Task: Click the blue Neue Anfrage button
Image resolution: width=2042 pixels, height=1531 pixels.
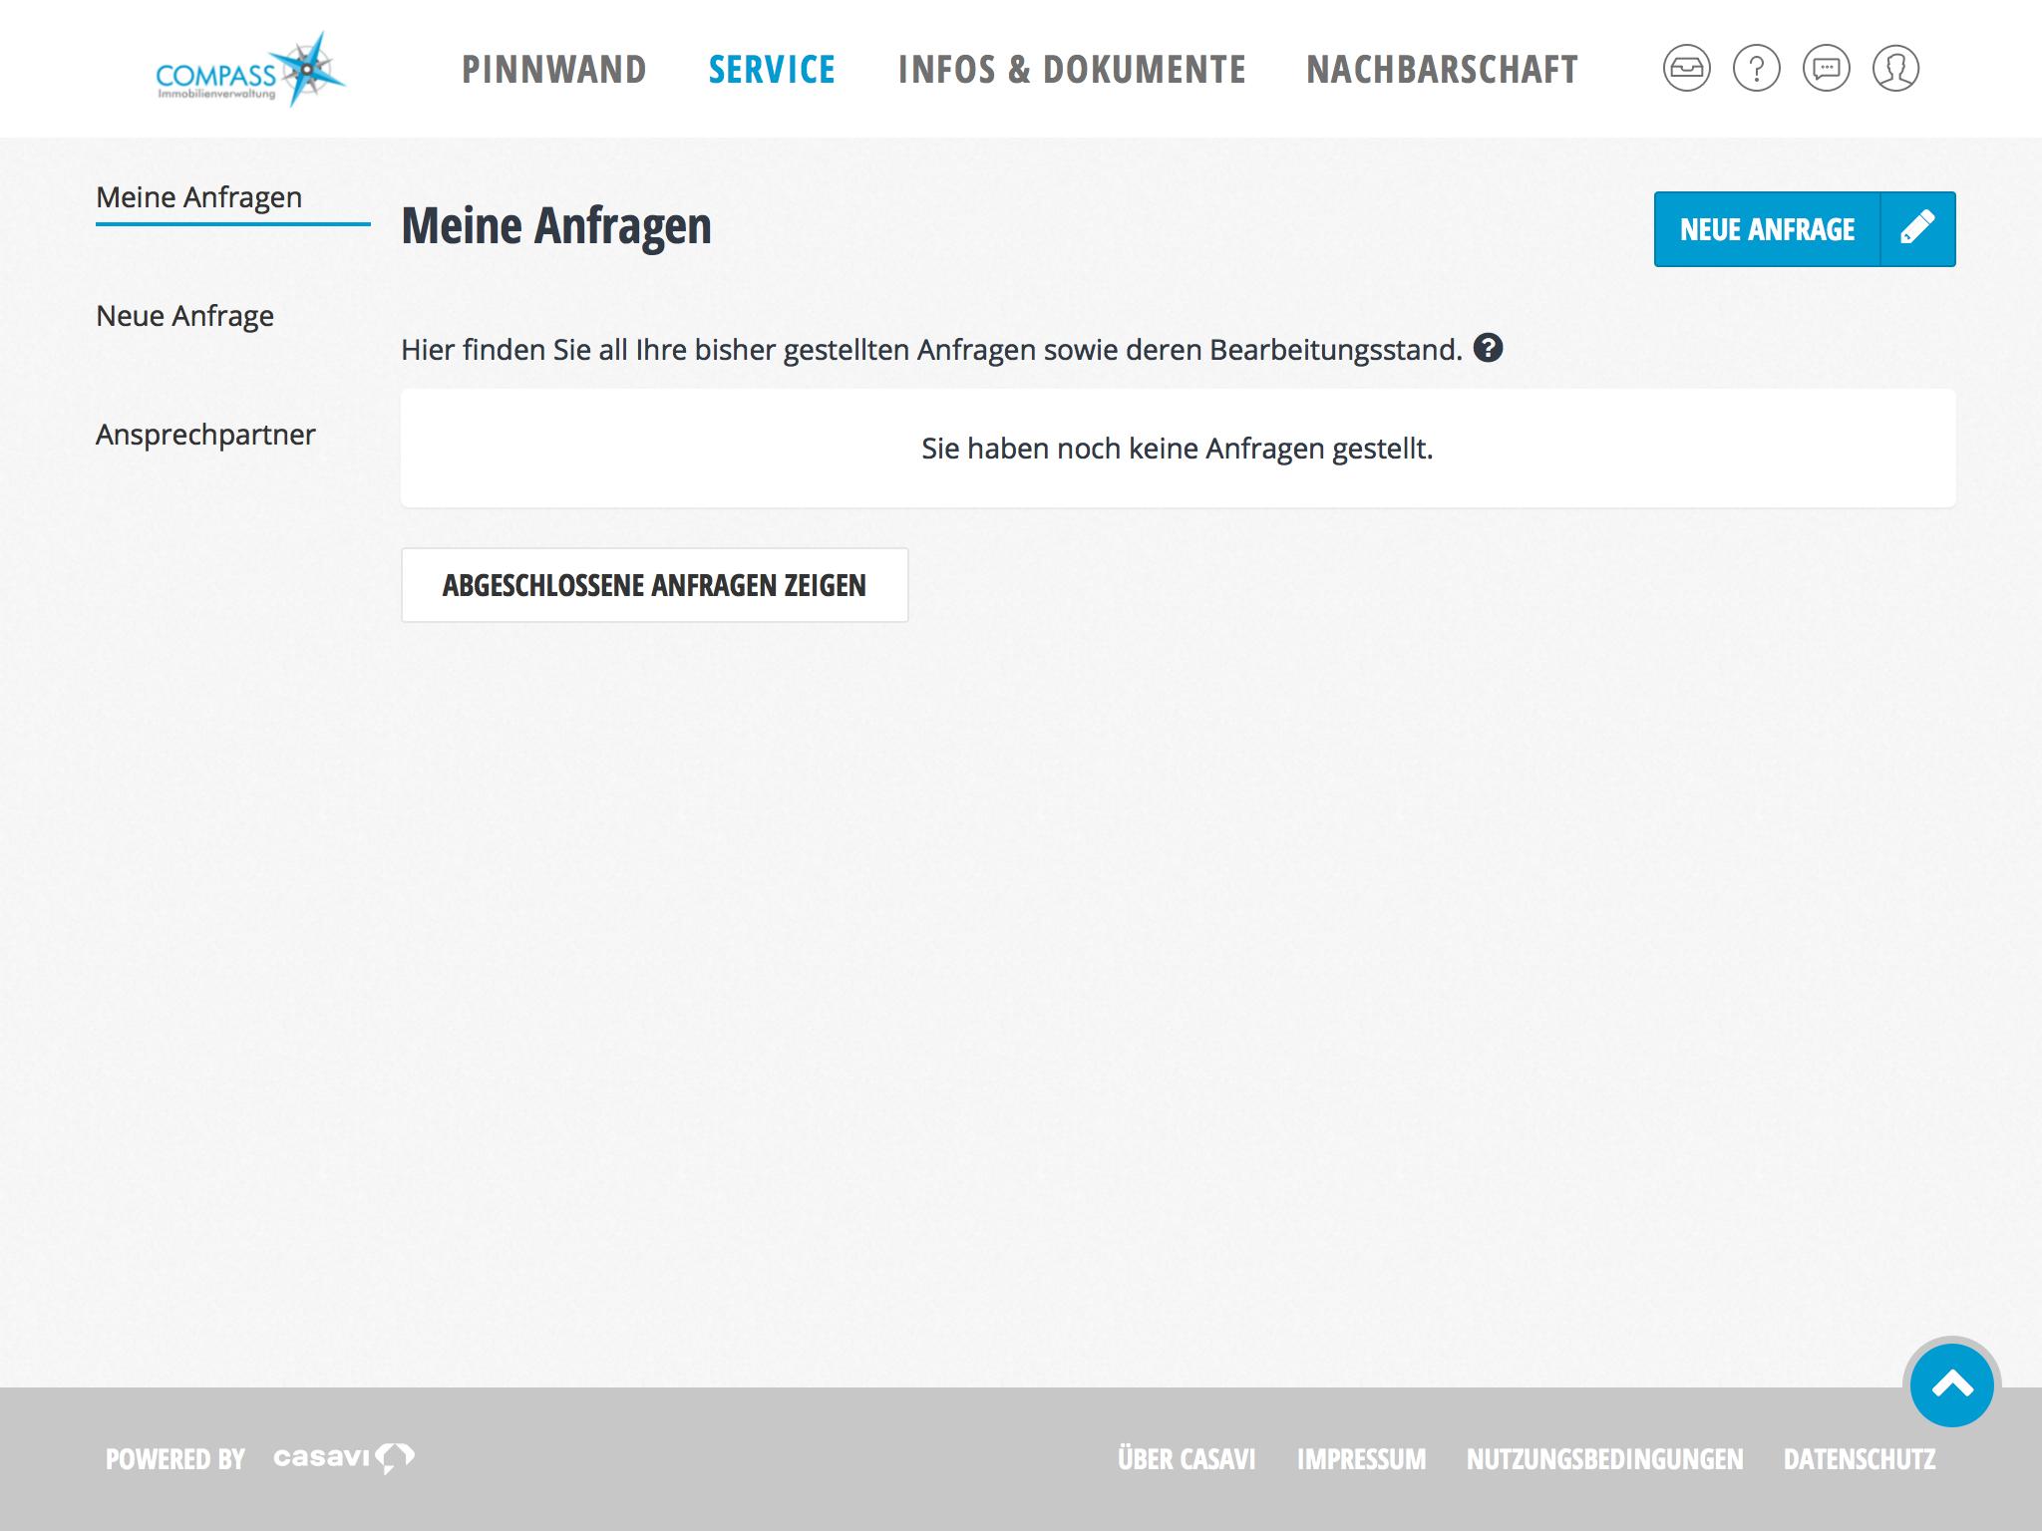Action: pos(1805,228)
